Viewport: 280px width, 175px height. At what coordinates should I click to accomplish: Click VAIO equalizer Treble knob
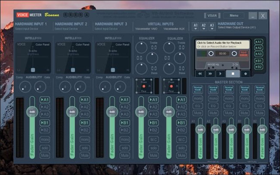click(141, 48)
